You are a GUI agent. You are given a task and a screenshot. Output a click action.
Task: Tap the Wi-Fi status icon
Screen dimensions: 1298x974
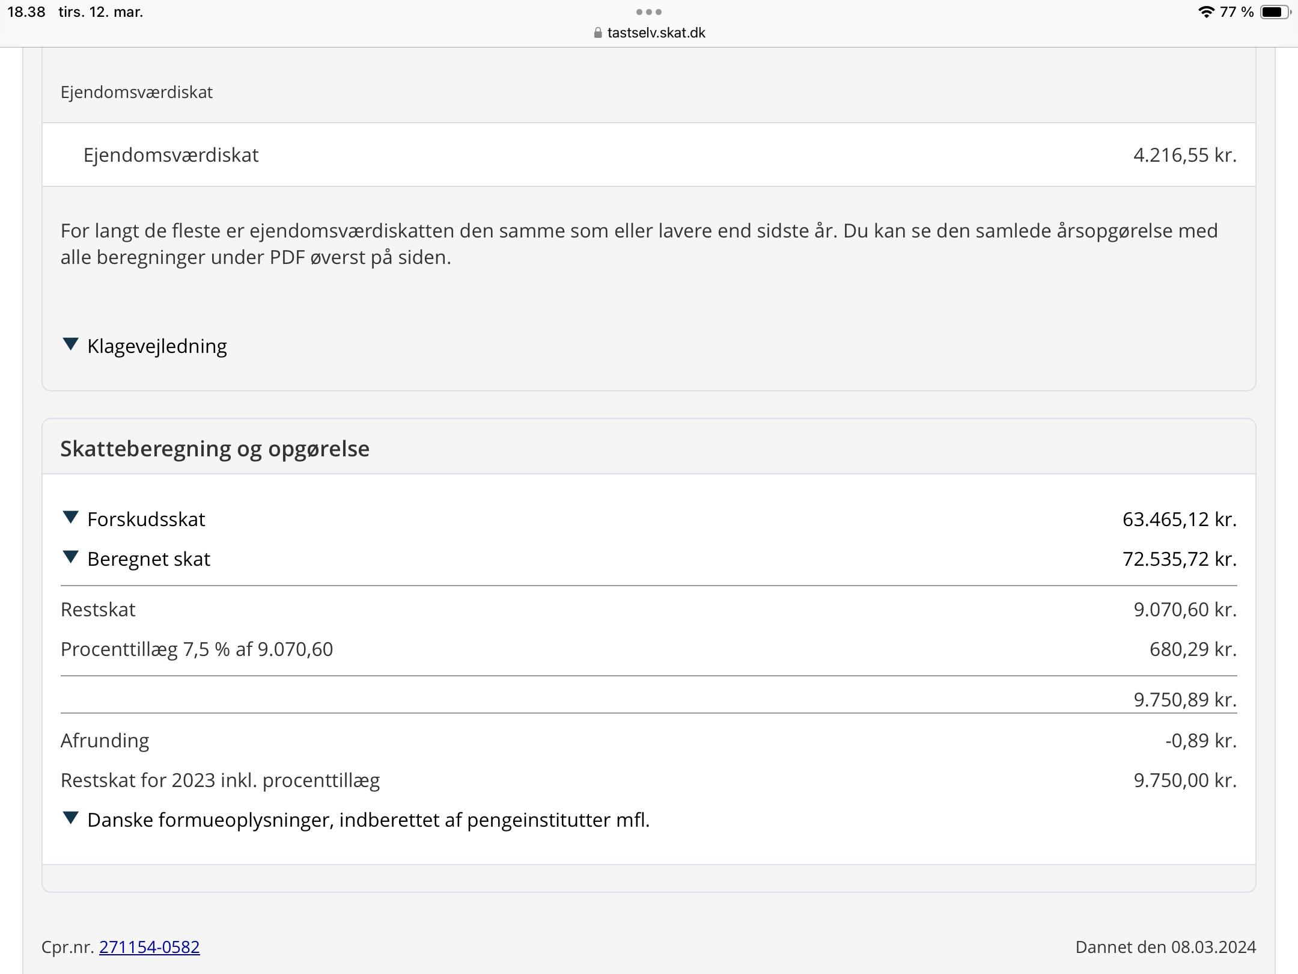pyautogui.click(x=1205, y=12)
